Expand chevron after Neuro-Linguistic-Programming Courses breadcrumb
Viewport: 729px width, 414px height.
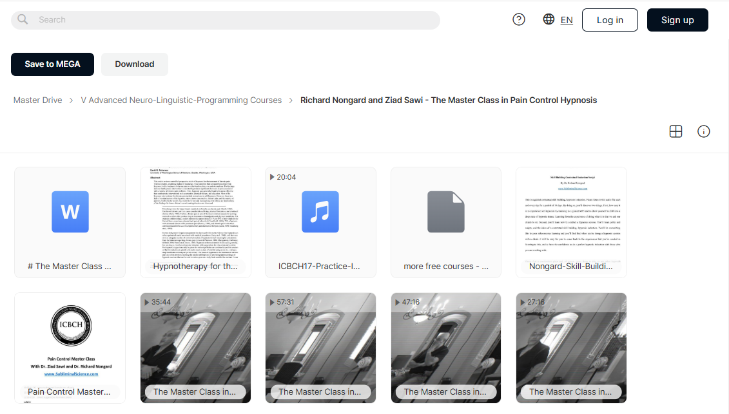pyautogui.click(x=291, y=100)
